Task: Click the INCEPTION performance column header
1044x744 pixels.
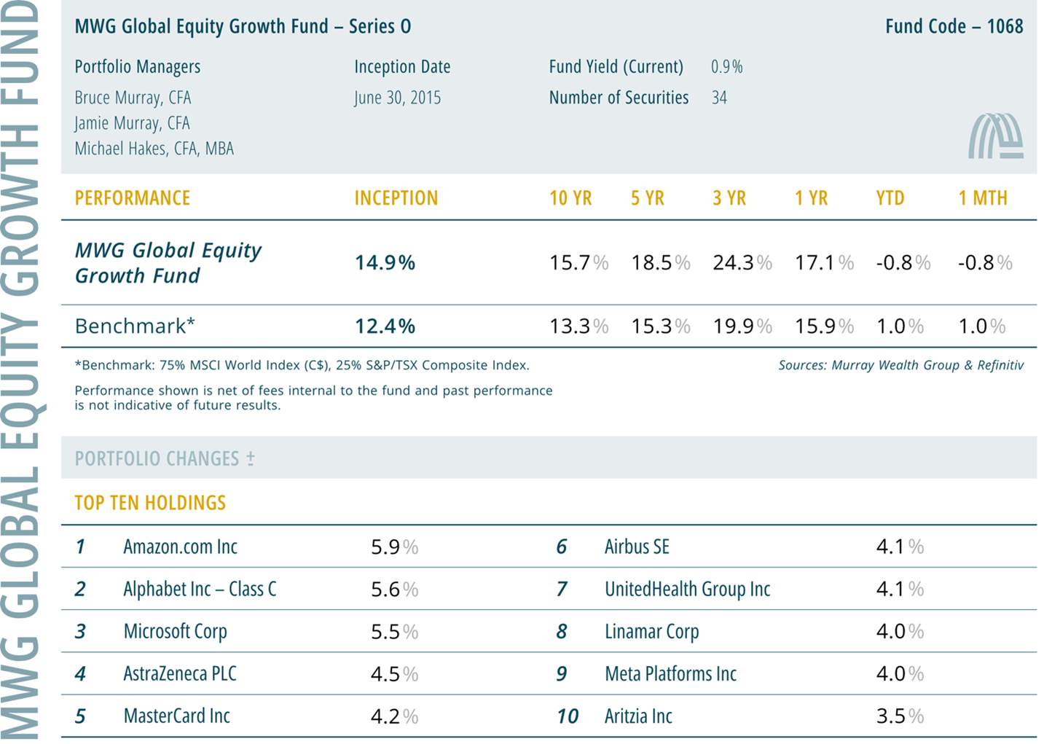Action: tap(396, 198)
